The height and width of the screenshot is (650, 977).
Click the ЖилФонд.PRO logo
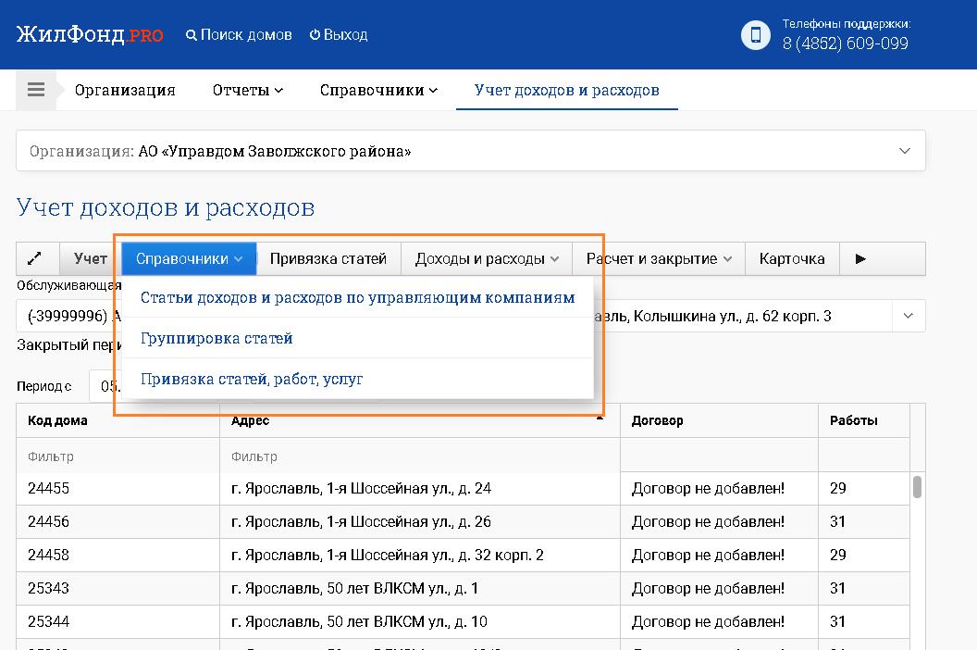click(90, 35)
